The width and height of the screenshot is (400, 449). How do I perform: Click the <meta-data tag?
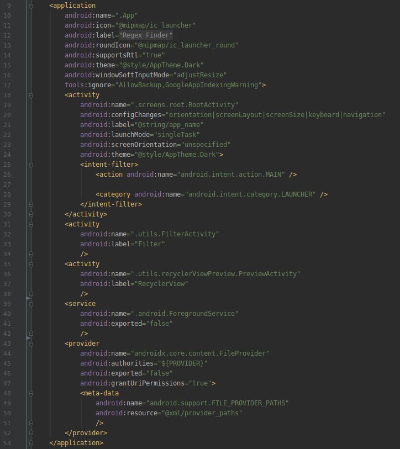coord(99,393)
